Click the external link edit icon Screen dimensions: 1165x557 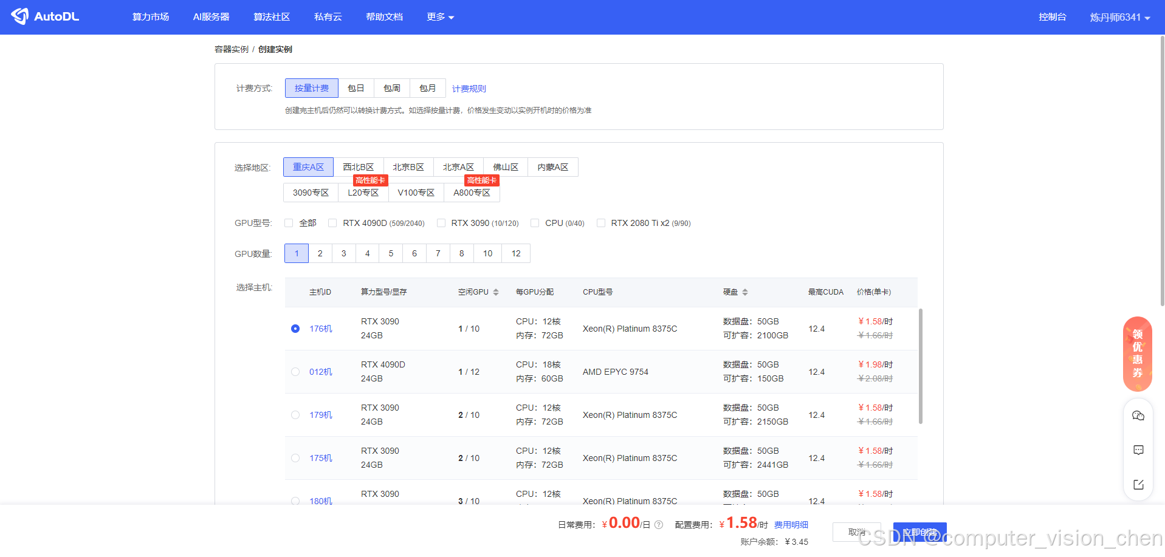[x=1138, y=485]
